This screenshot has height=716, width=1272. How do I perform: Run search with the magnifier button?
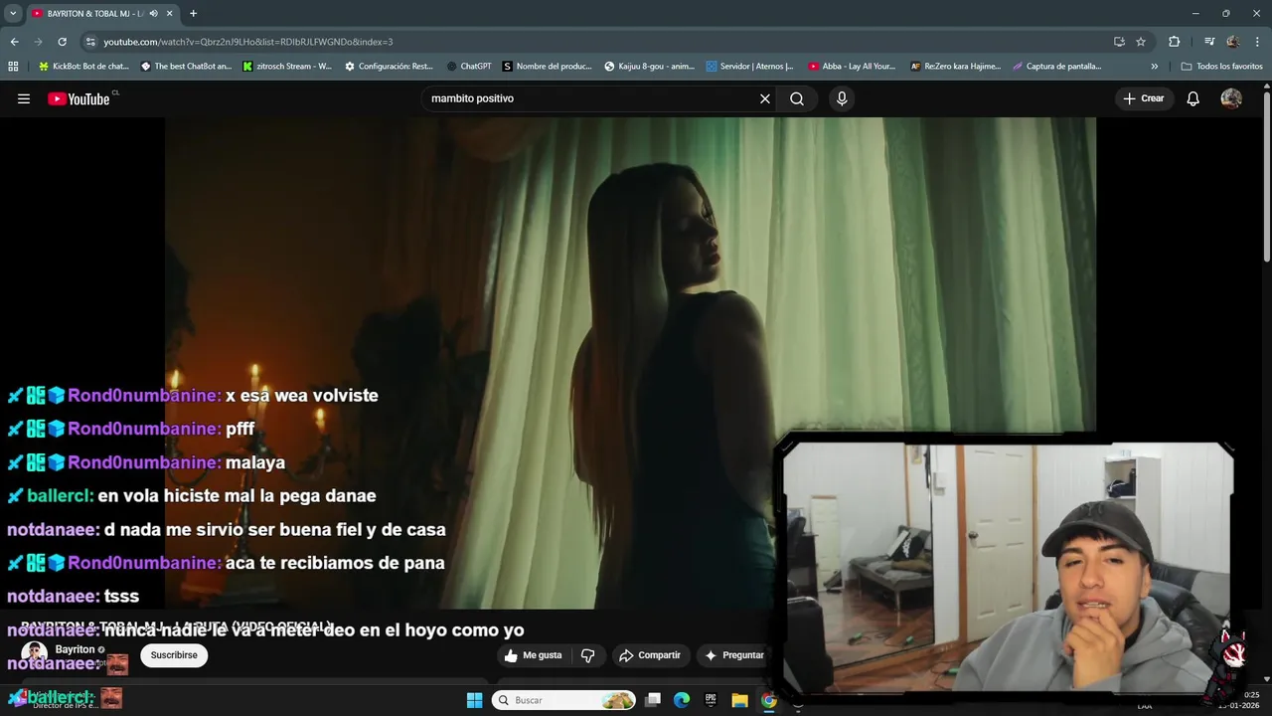pyautogui.click(x=797, y=98)
